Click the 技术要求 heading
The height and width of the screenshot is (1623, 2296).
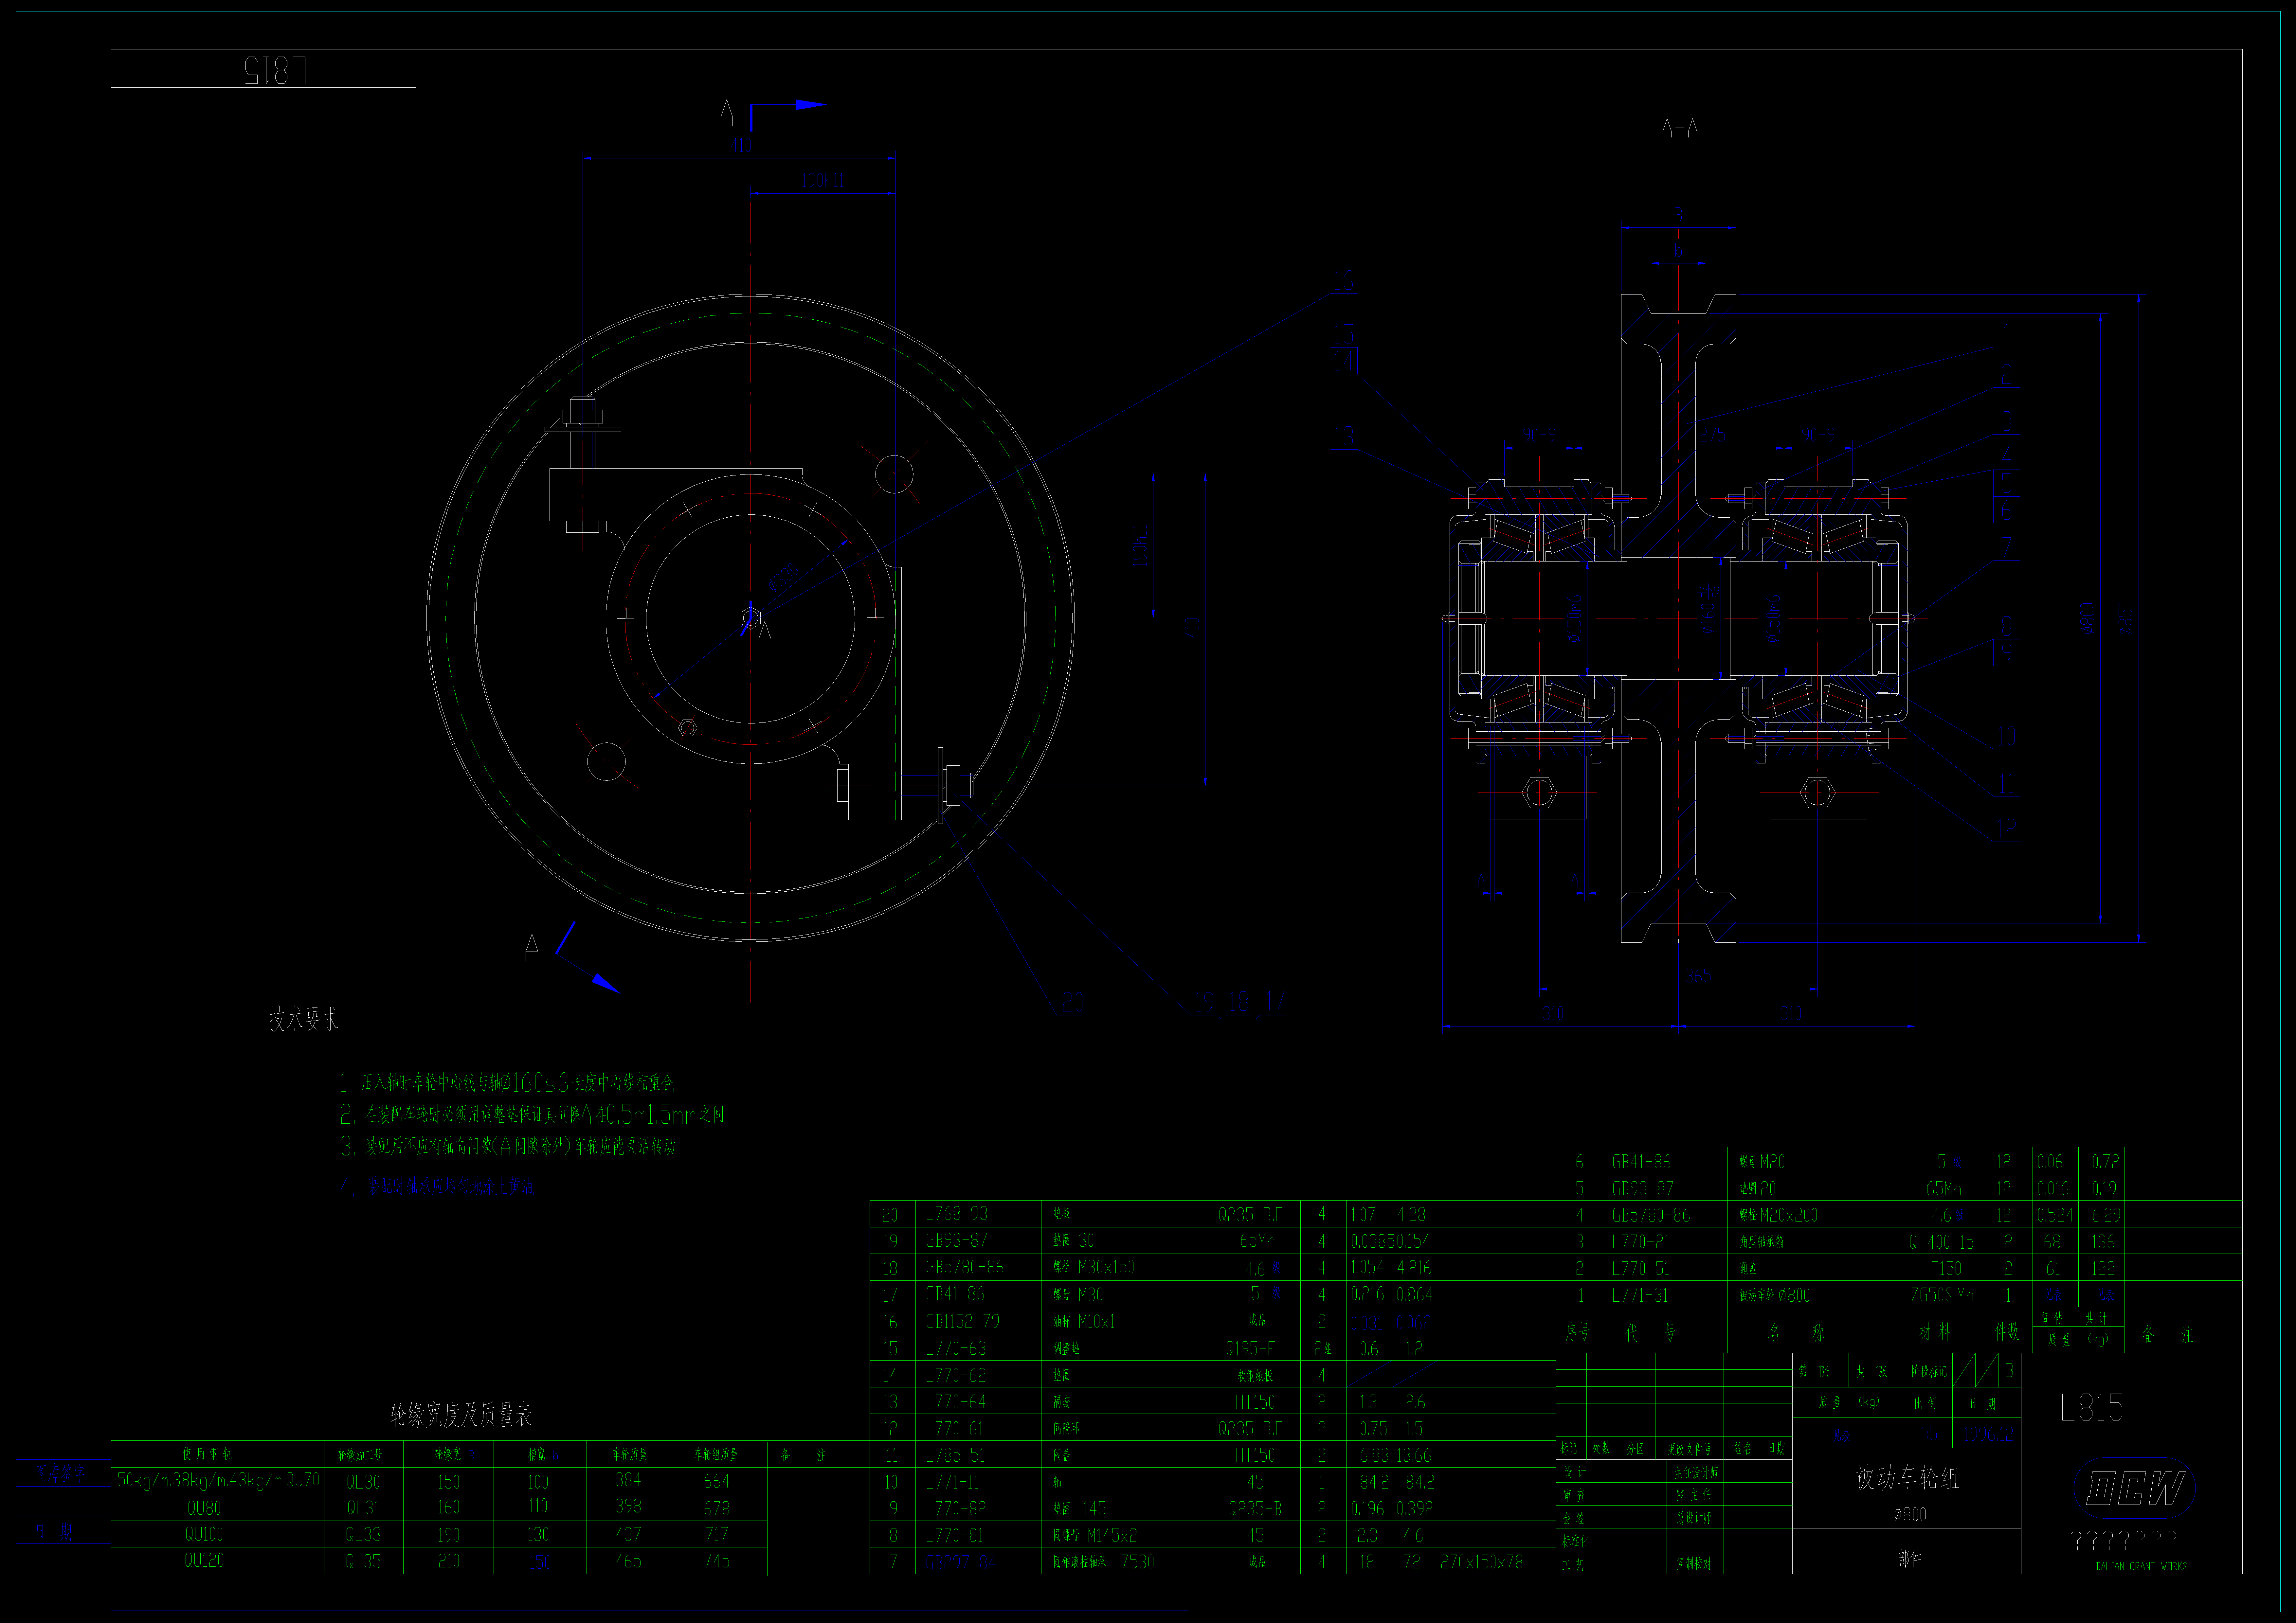[304, 1019]
